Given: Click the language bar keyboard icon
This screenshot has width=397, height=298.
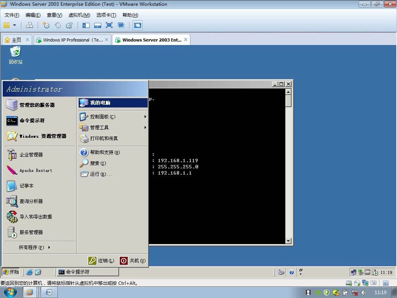Looking at the screenshot, I should [281, 272].
